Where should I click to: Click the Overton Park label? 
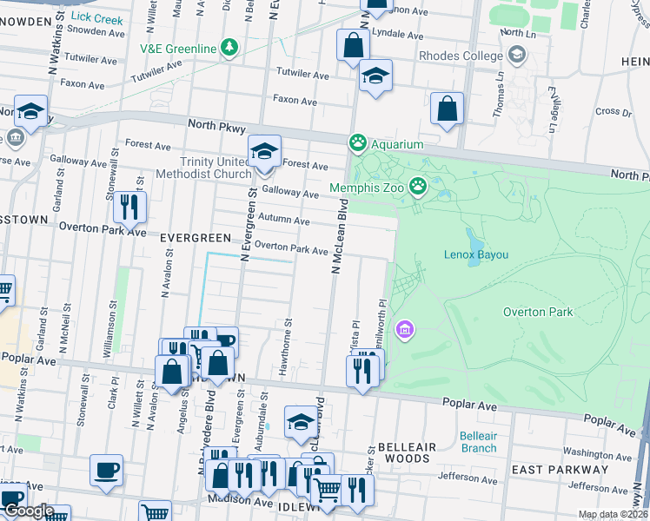pyautogui.click(x=538, y=312)
